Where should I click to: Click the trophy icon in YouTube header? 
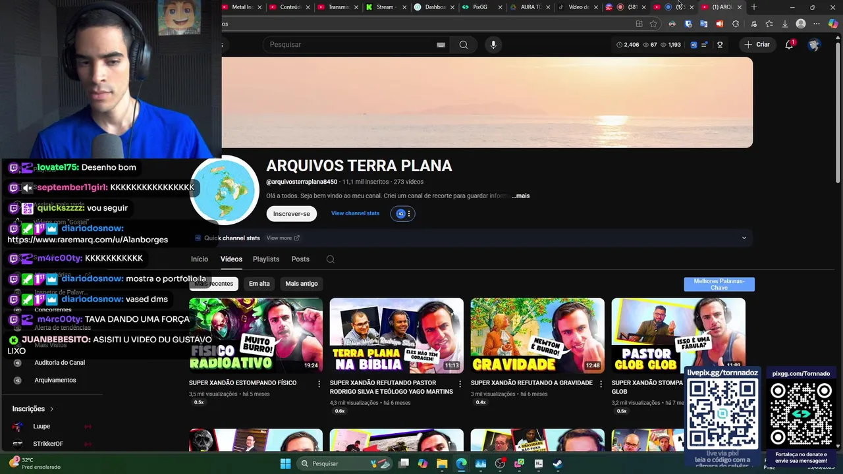[x=720, y=45]
